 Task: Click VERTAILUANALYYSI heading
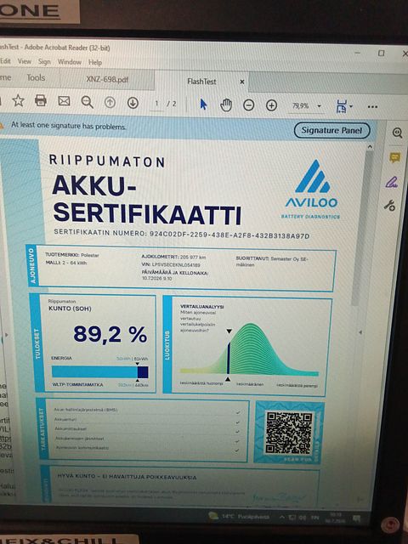(202, 306)
